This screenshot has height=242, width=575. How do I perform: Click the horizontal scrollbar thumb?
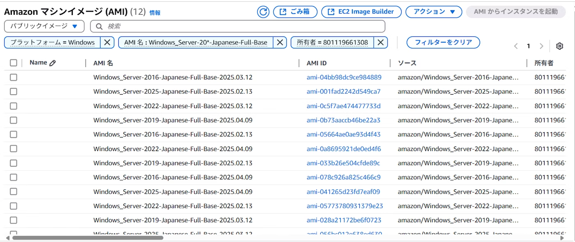(87, 237)
